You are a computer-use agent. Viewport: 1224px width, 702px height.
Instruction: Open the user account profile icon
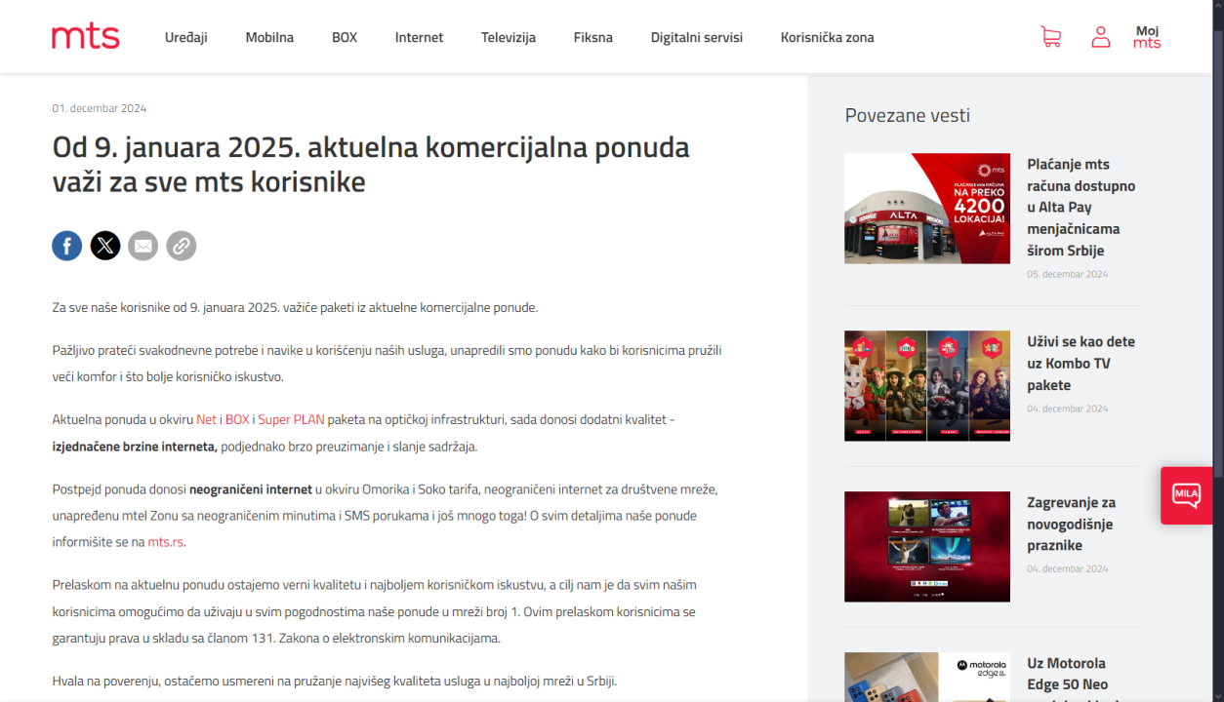point(1101,37)
